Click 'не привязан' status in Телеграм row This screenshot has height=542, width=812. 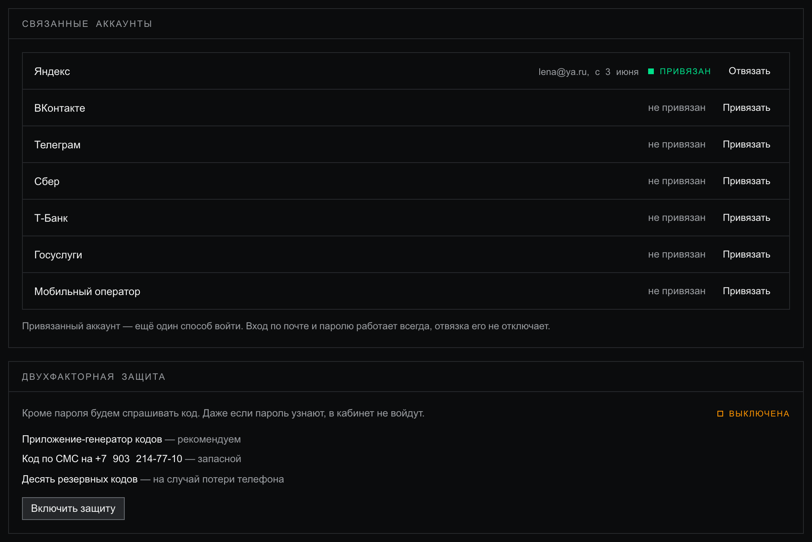click(x=677, y=144)
